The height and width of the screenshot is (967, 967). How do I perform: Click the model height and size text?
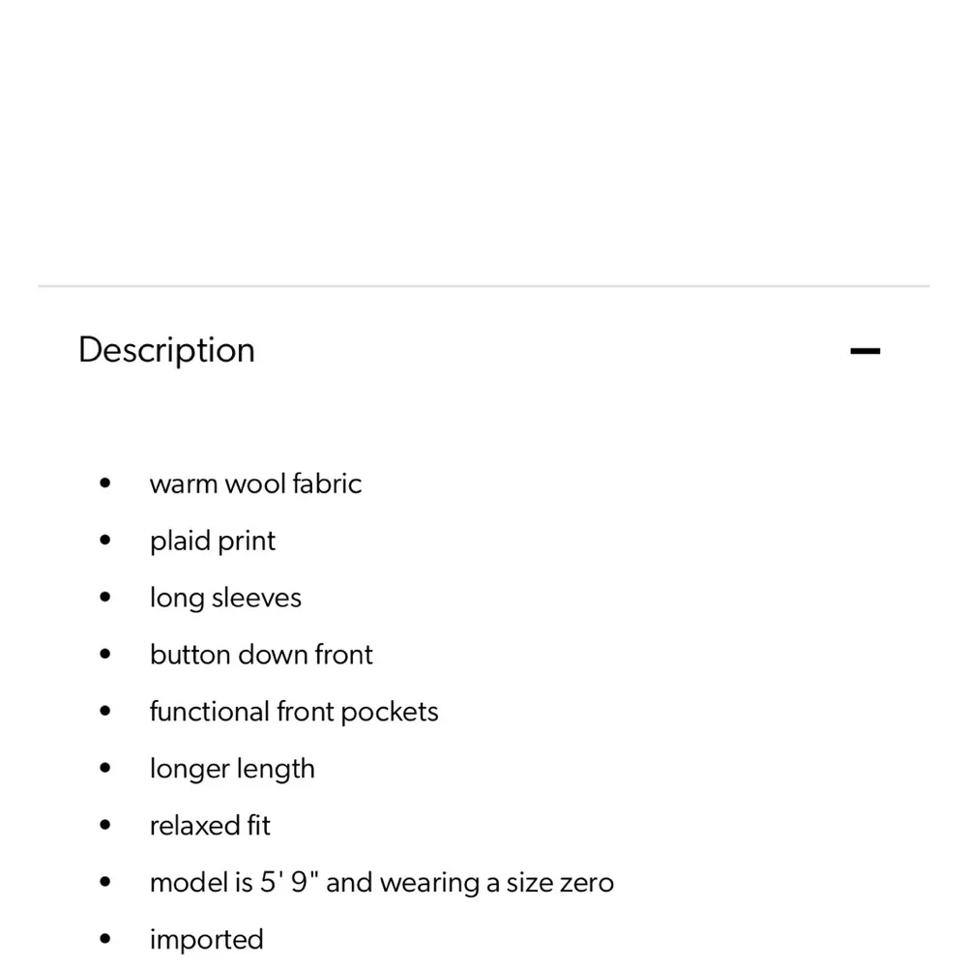point(382,883)
